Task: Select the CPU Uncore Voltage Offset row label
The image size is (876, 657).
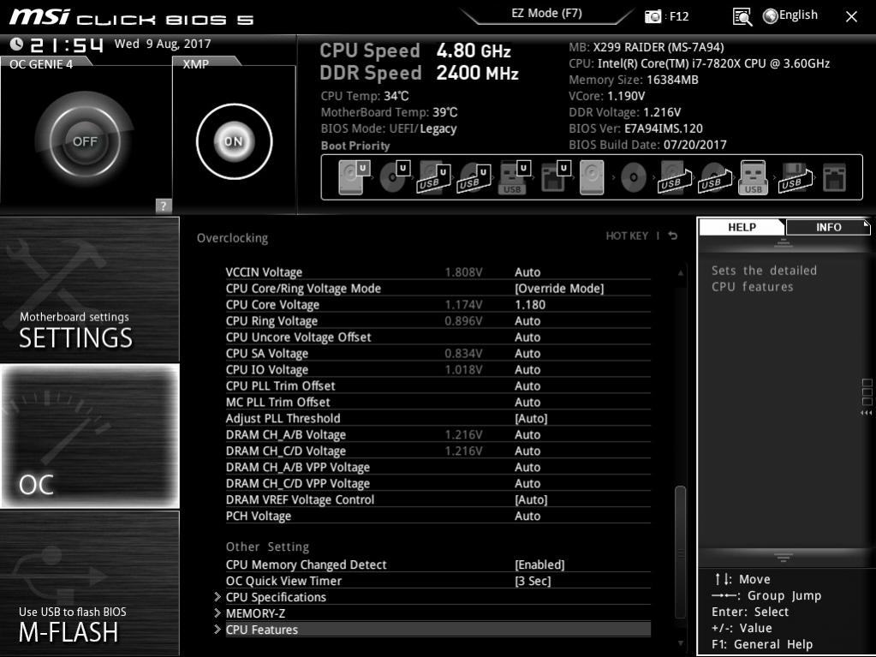Action: pos(298,337)
